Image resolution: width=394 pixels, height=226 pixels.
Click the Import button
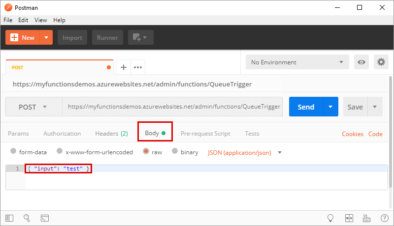coord(72,37)
